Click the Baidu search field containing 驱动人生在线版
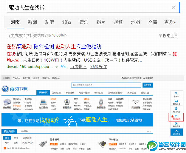This screenshot has width=186, height=153. tap(93, 7)
